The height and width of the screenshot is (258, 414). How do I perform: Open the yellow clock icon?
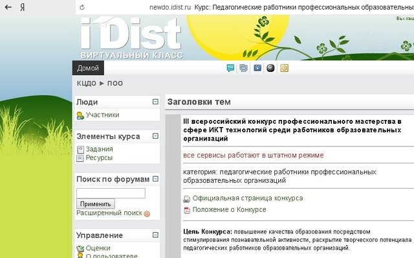point(284,68)
